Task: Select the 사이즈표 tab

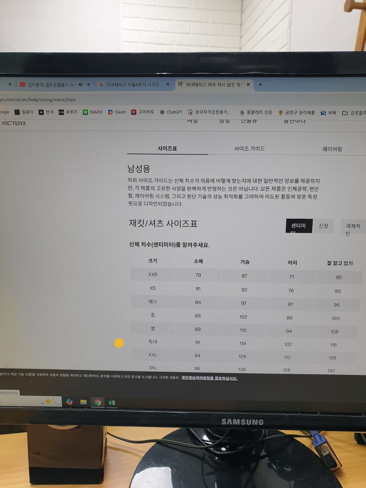Action: coord(168,148)
